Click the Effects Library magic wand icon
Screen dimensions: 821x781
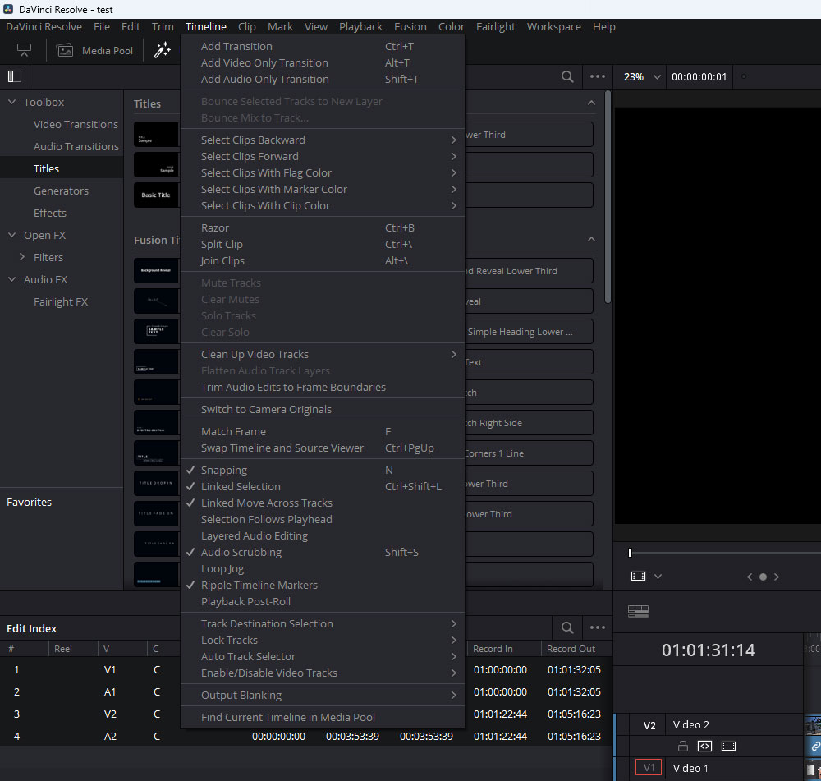click(162, 50)
